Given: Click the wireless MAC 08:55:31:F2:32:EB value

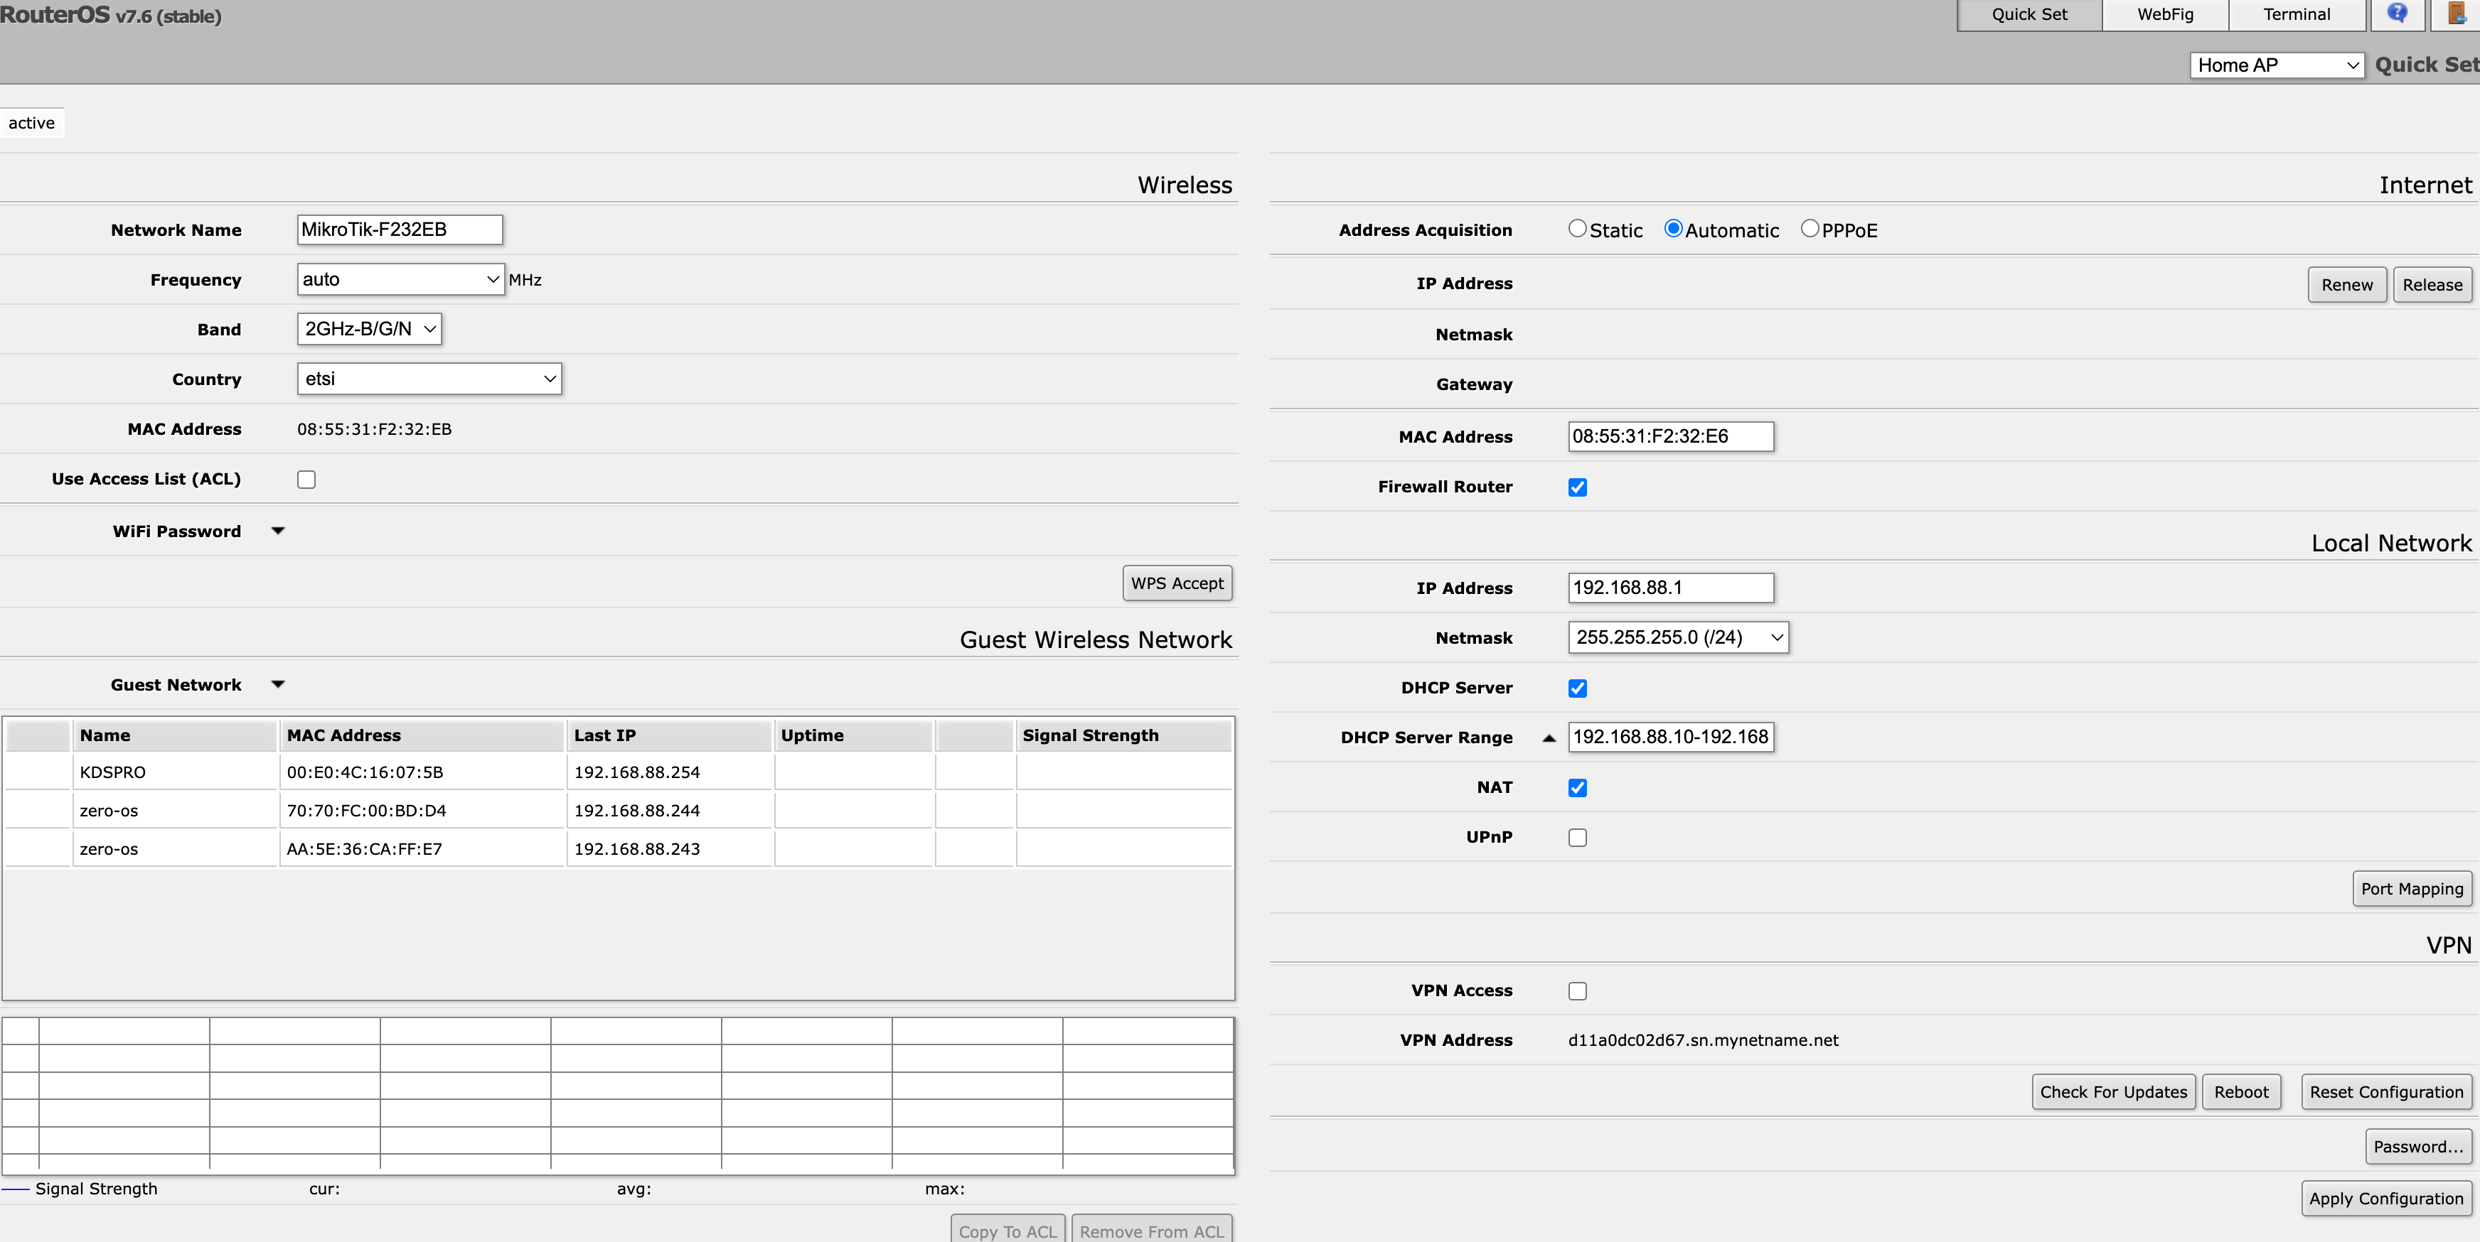Looking at the screenshot, I should tap(375, 429).
